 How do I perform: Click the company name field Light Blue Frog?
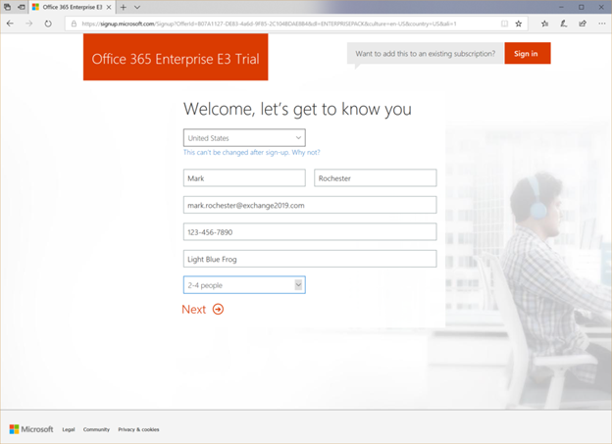point(310,259)
